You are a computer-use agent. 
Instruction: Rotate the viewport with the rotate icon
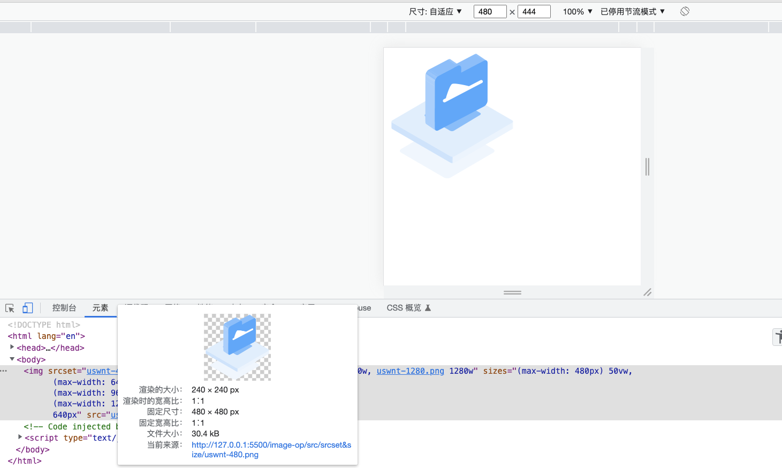(685, 11)
